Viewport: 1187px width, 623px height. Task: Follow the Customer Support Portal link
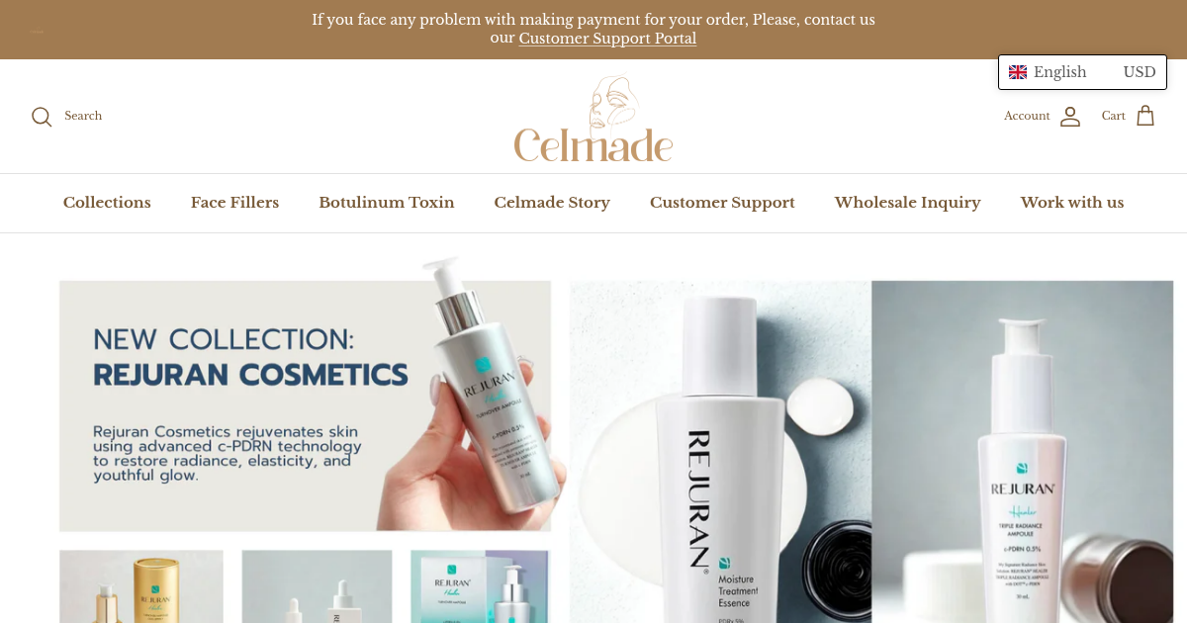coord(607,39)
